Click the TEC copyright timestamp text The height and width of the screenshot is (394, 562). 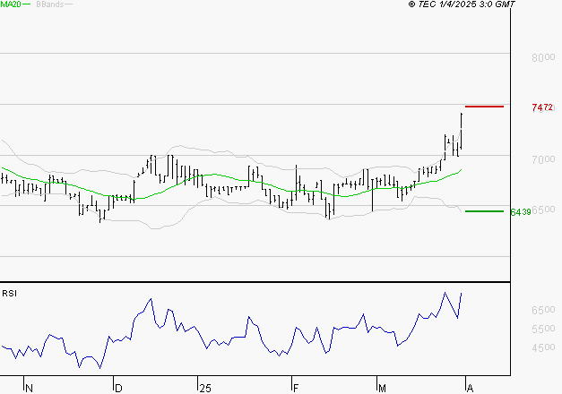click(462, 4)
